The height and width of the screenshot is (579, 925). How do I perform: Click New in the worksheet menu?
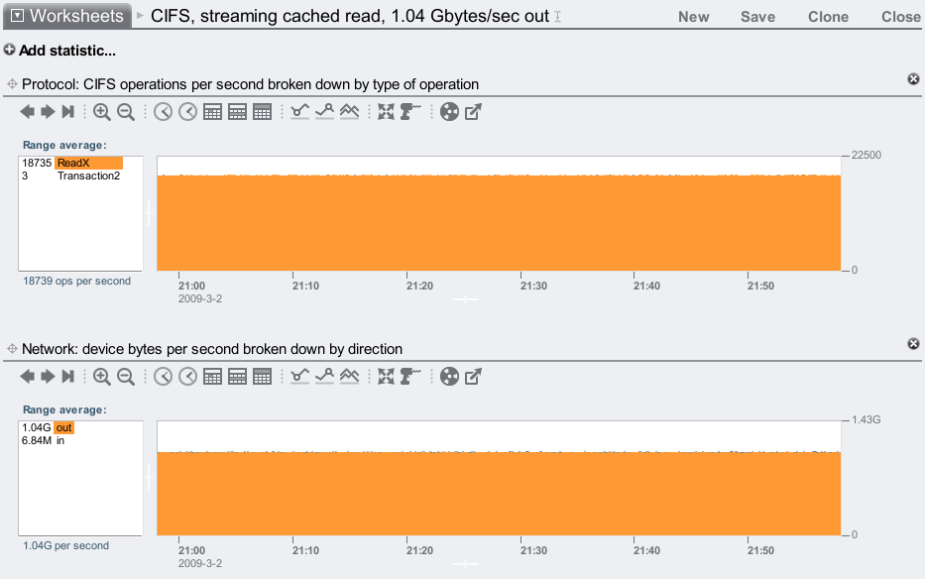pos(693,17)
